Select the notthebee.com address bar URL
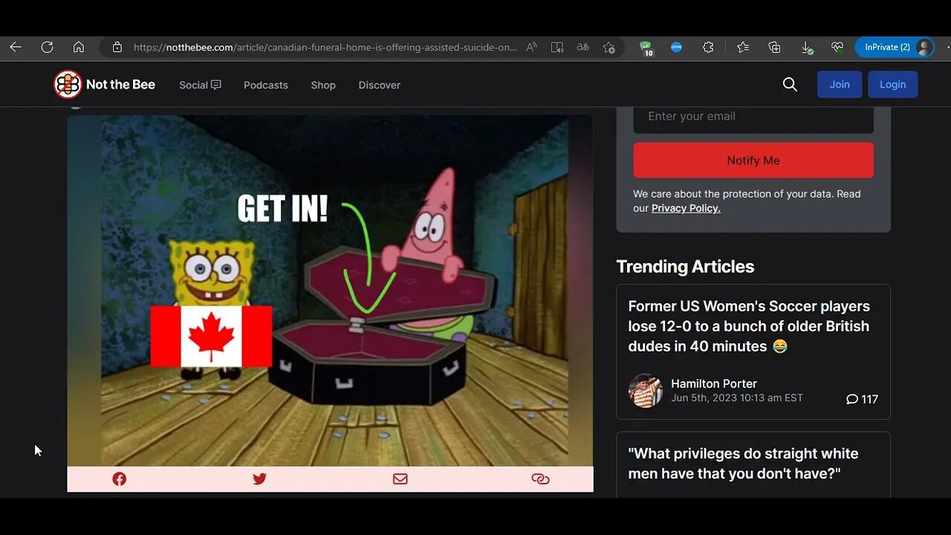This screenshot has height=535, width=951. (325, 48)
